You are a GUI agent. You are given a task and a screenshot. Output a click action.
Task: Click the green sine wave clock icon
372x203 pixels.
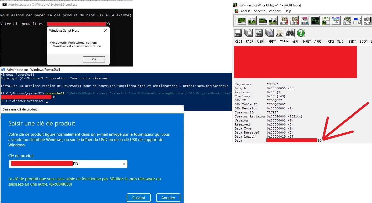pos(315,21)
